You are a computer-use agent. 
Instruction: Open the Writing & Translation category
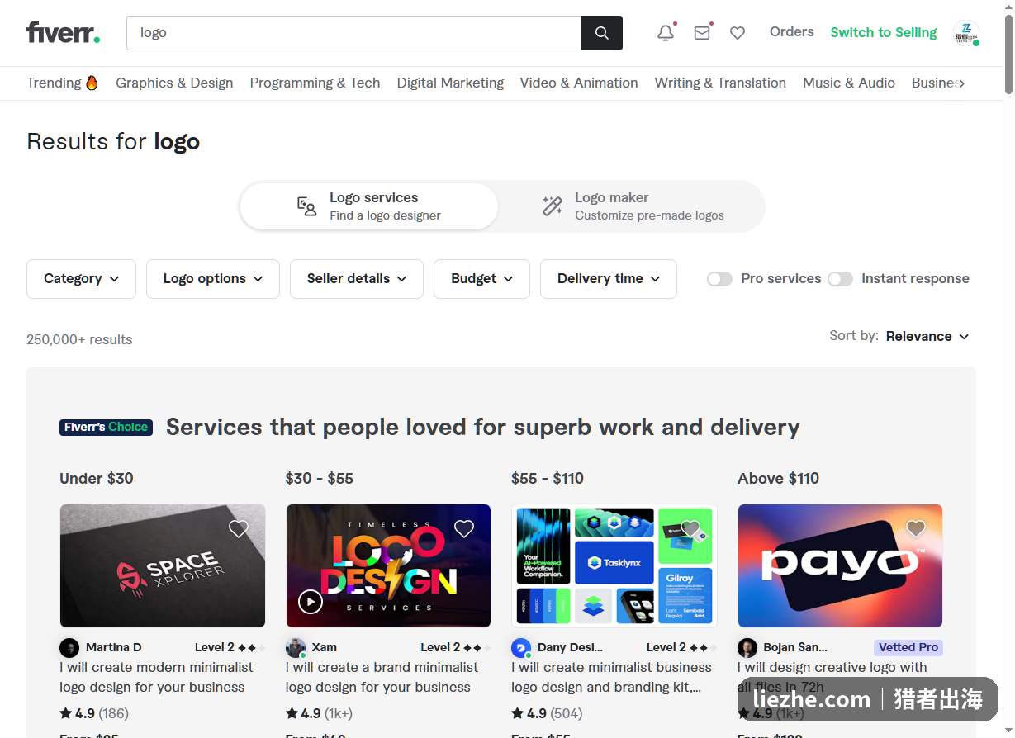pos(720,83)
